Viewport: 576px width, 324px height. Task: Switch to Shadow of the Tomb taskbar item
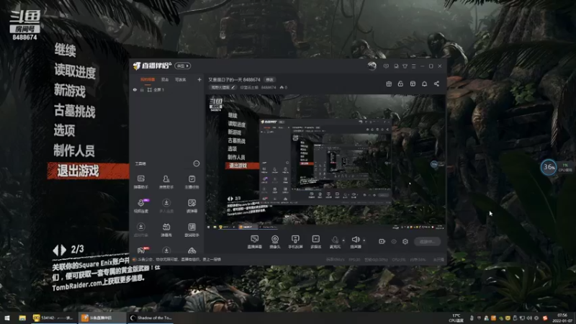(x=151, y=318)
